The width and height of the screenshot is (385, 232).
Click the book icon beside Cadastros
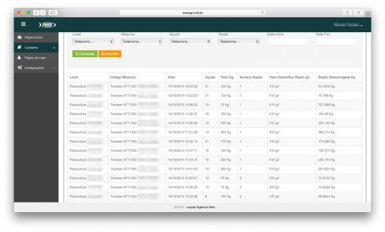20,48
